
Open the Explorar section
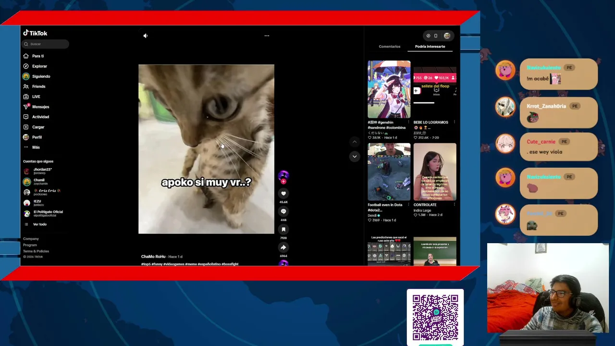coord(35,66)
